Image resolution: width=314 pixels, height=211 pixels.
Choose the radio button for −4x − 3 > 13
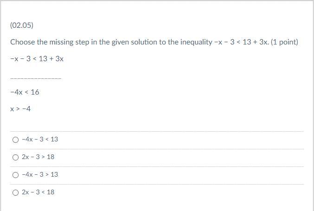click(x=16, y=175)
